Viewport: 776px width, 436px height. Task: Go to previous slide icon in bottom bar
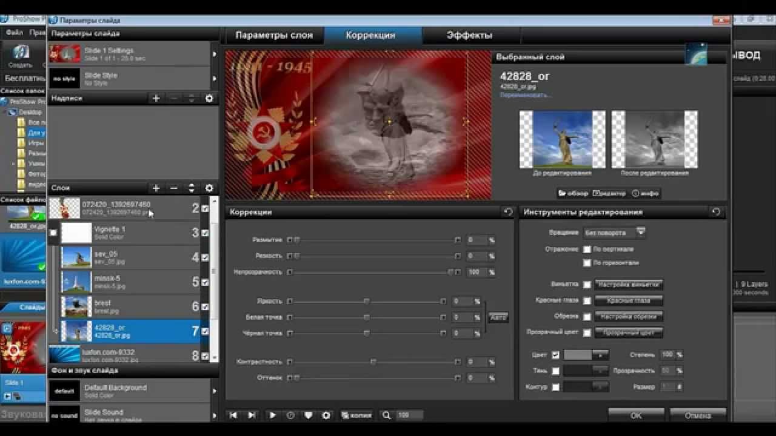[x=233, y=415]
